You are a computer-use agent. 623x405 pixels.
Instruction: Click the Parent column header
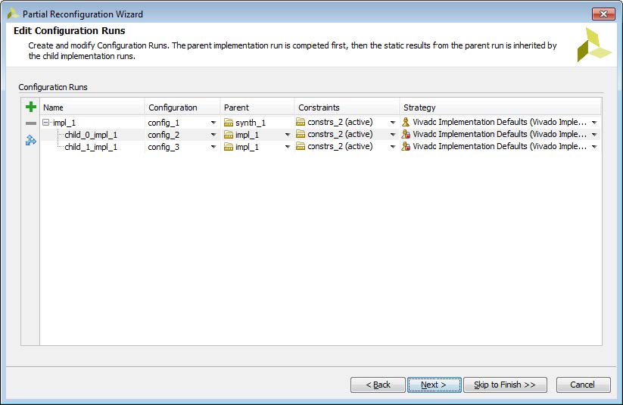(x=257, y=107)
